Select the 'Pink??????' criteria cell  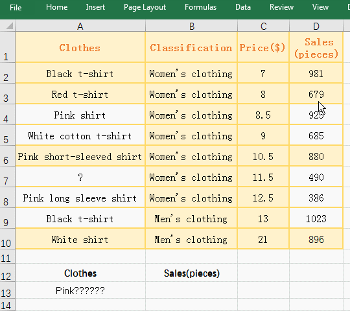(80, 290)
